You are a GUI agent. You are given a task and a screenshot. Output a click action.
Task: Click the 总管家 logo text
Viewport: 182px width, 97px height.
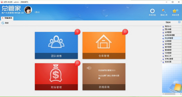pyautogui.click(x=11, y=8)
